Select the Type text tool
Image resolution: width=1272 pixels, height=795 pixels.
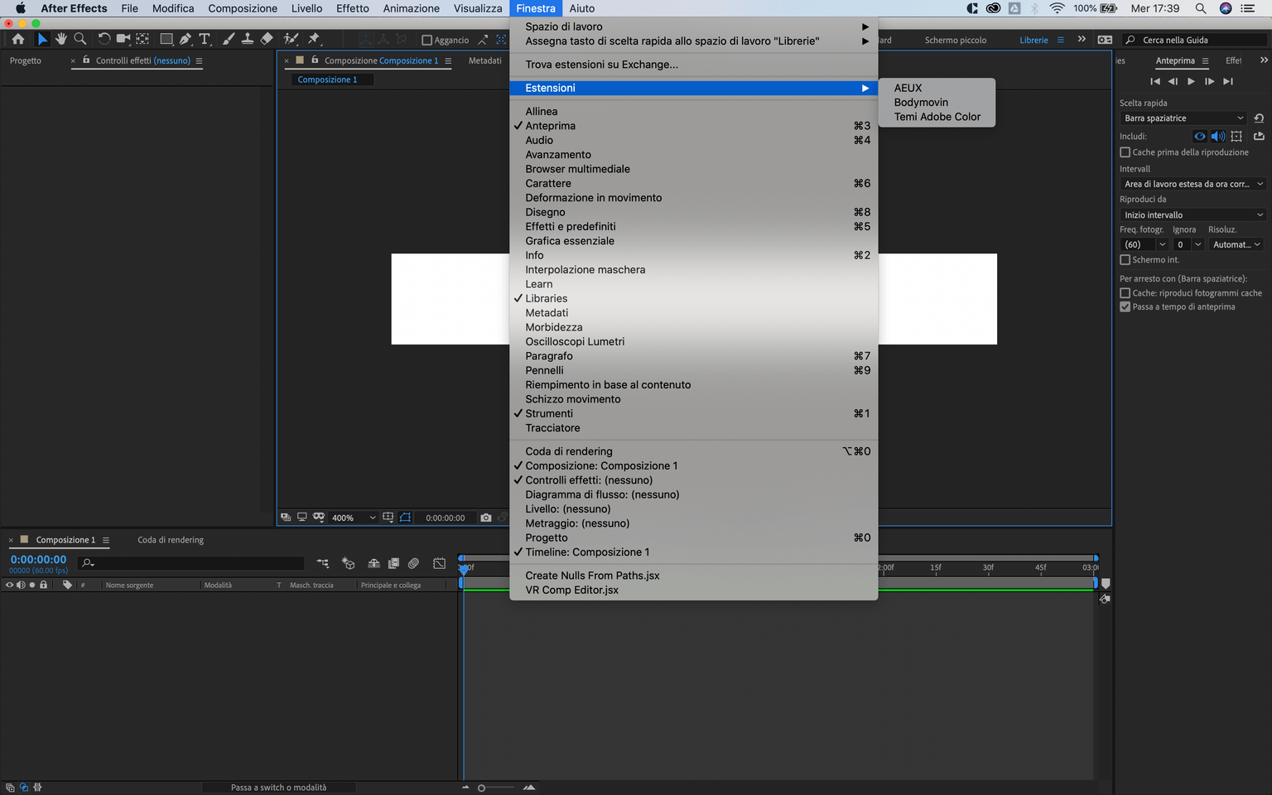point(205,39)
